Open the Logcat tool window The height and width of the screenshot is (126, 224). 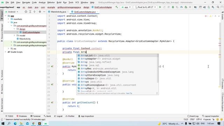(x=58, y=116)
